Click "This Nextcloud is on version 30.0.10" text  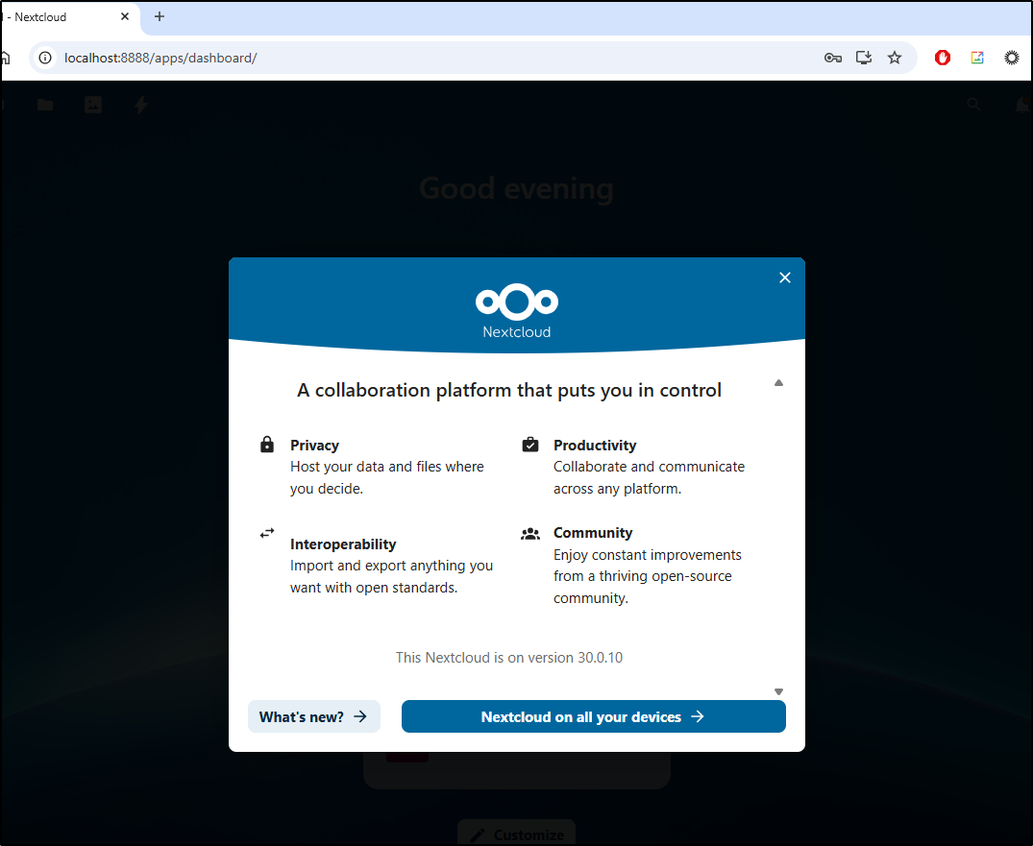[x=509, y=657]
